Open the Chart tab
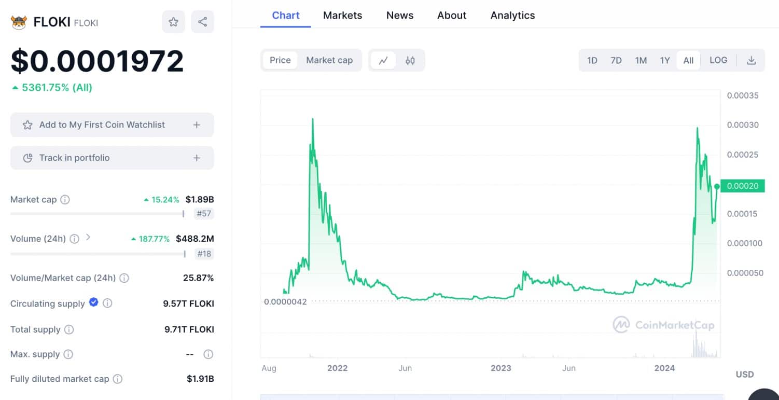Viewport: 779px width, 400px height. [286, 16]
